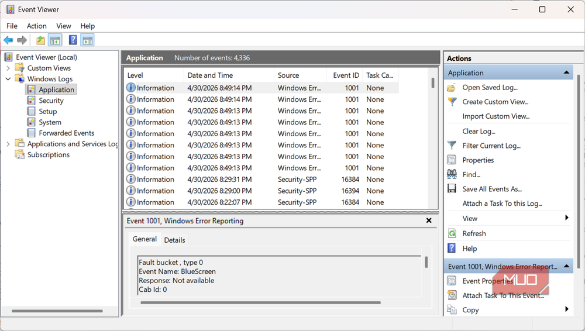Click the Windows Logs folder icon
Screen dimensions: 585x331
coord(19,79)
